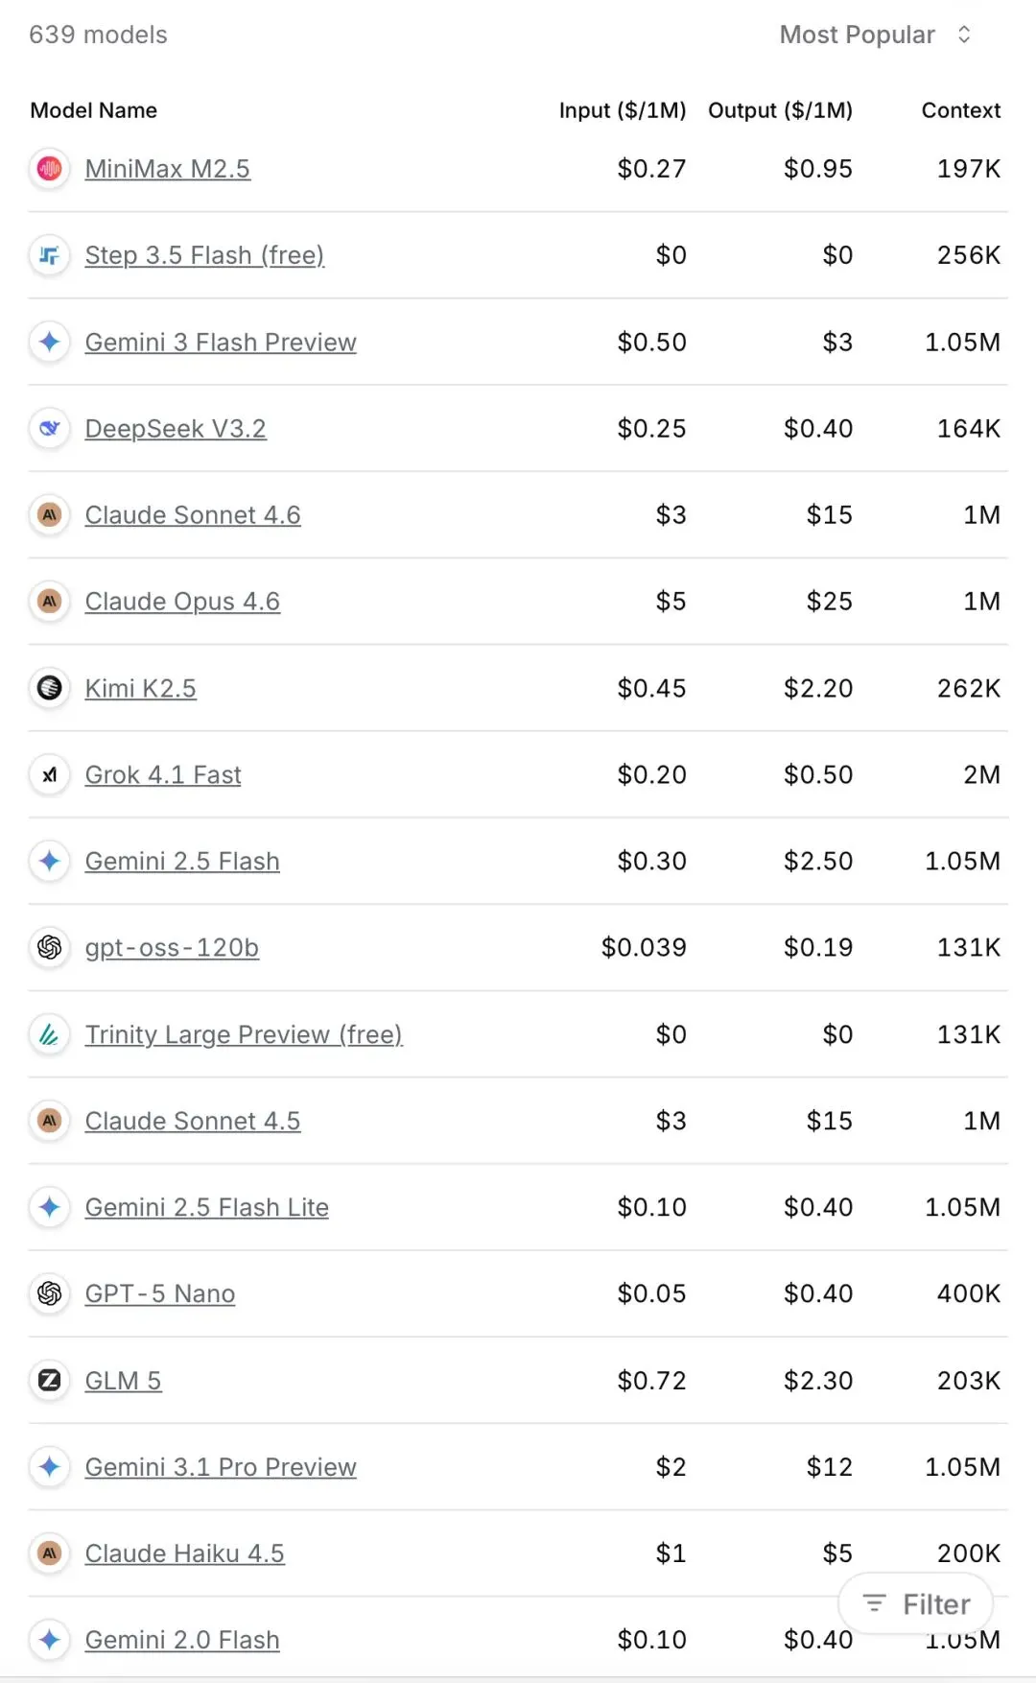Image resolution: width=1036 pixels, height=1683 pixels.
Task: Click the MiniMax M2.5 model logo icon
Action: pyautogui.click(x=49, y=169)
